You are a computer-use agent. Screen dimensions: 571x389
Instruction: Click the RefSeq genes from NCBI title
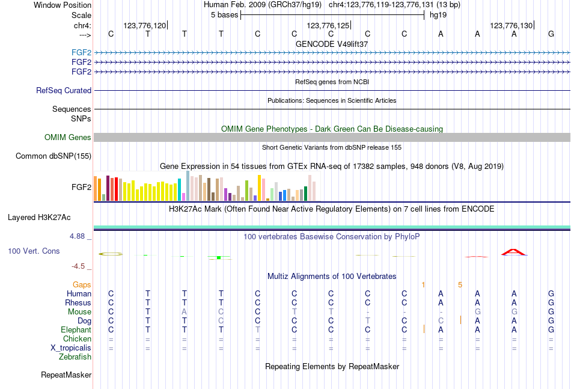(332, 82)
